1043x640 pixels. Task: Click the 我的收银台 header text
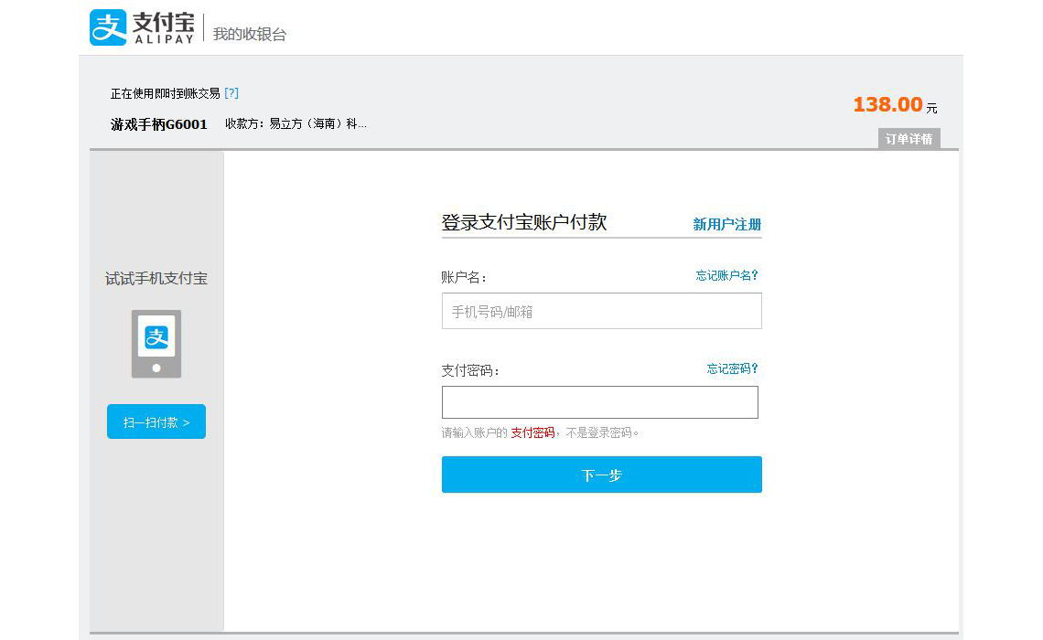coord(250,34)
